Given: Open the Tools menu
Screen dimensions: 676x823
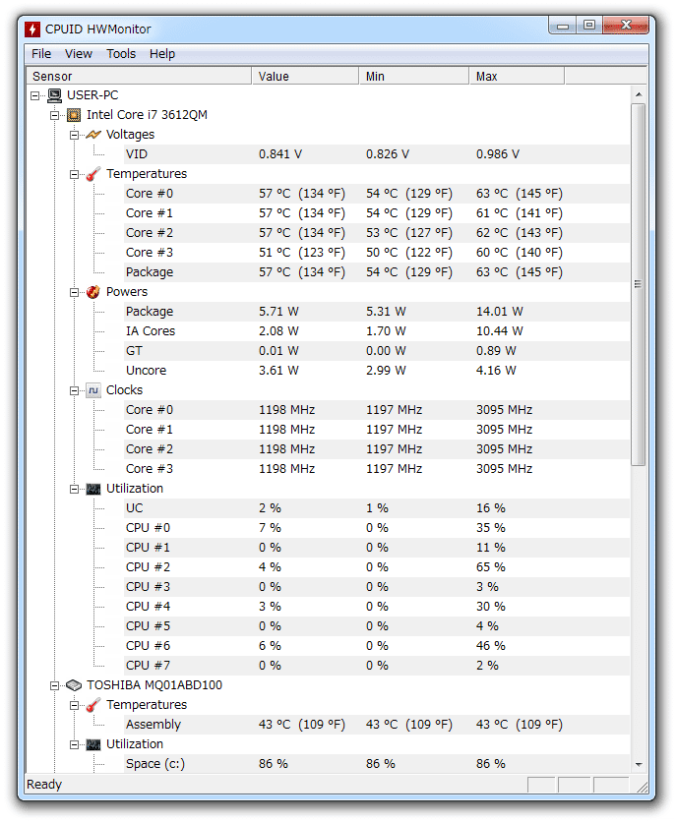Looking at the screenshot, I should click(121, 54).
